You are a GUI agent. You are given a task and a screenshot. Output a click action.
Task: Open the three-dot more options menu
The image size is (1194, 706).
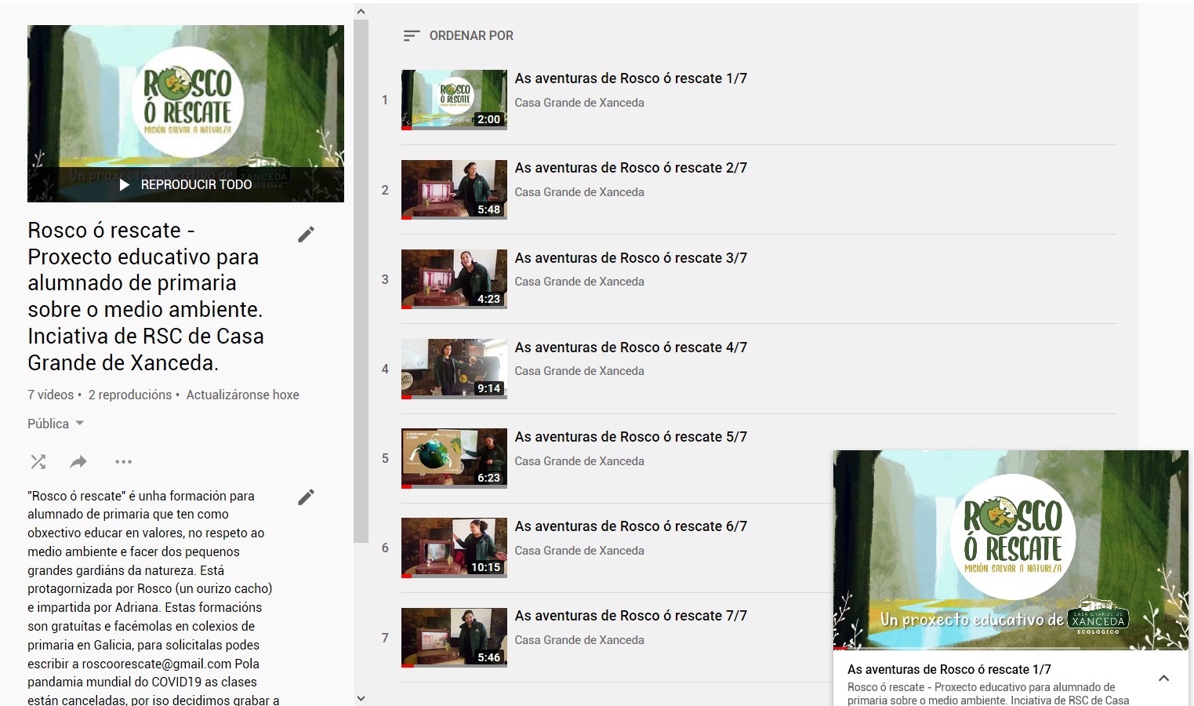click(x=123, y=462)
